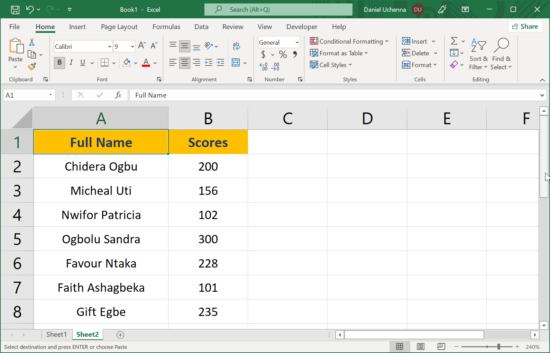Toggle Italic formatting

(71, 63)
